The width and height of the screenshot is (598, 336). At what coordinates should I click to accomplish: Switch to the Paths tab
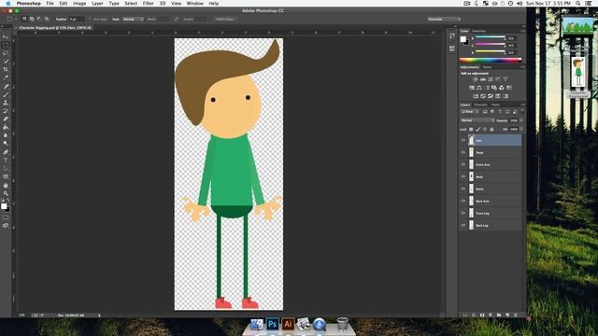(x=495, y=105)
